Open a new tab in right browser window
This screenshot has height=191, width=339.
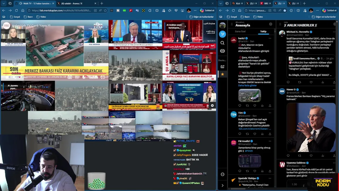pyautogui.click(x=304, y=3)
